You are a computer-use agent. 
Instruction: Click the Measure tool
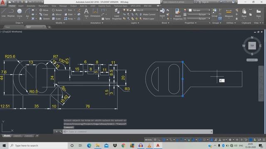click(x=229, y=13)
